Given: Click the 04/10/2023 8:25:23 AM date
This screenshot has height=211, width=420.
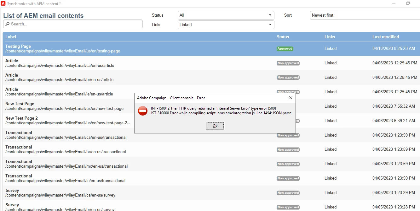Looking at the screenshot, I should click(394, 49).
